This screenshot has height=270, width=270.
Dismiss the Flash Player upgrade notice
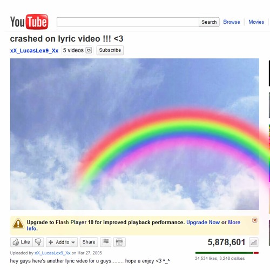pos(254,220)
